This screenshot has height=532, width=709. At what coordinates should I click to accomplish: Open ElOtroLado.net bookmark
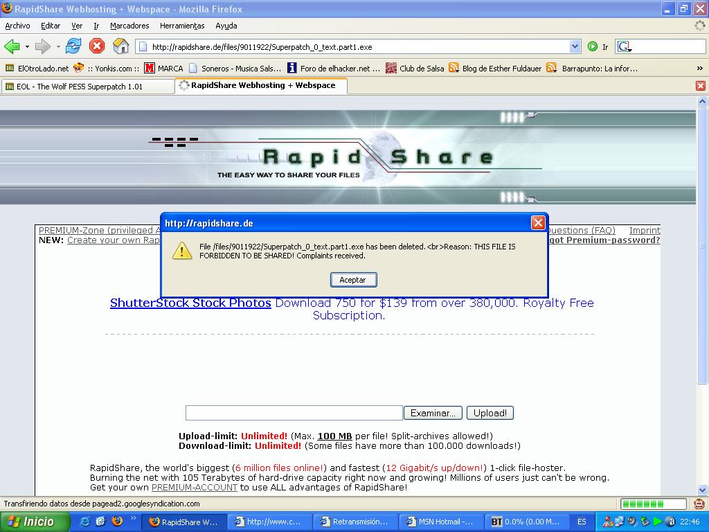[x=37, y=69]
